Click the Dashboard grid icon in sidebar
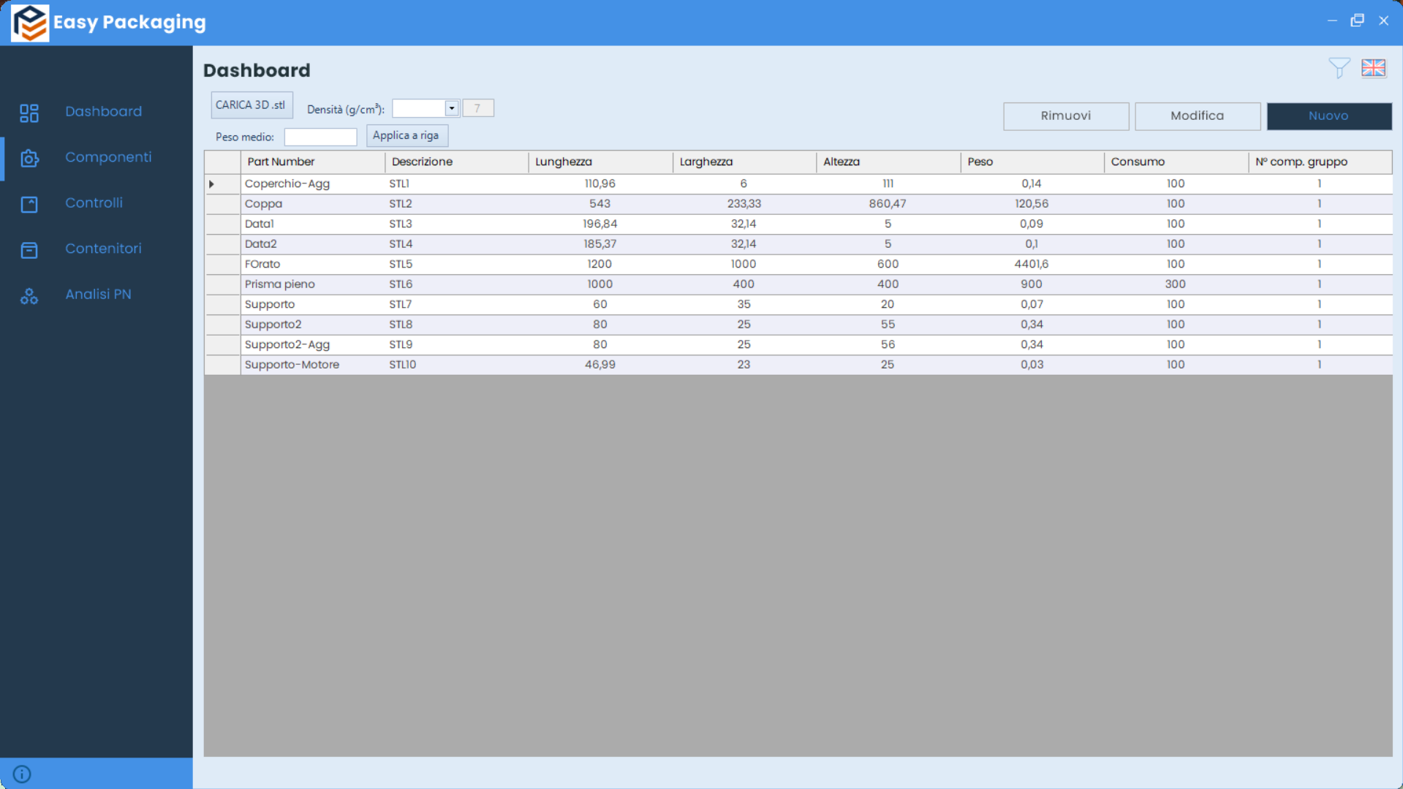The width and height of the screenshot is (1403, 789). coord(29,113)
